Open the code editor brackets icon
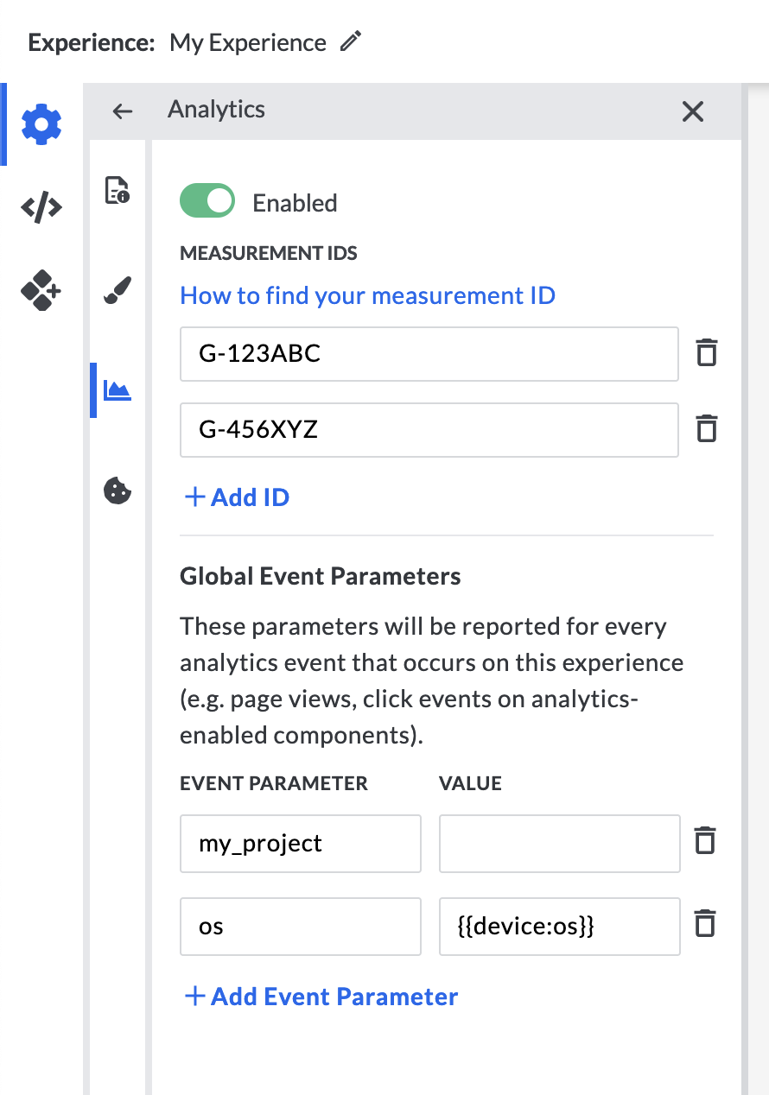Viewport: 769px width, 1095px height. (x=41, y=207)
